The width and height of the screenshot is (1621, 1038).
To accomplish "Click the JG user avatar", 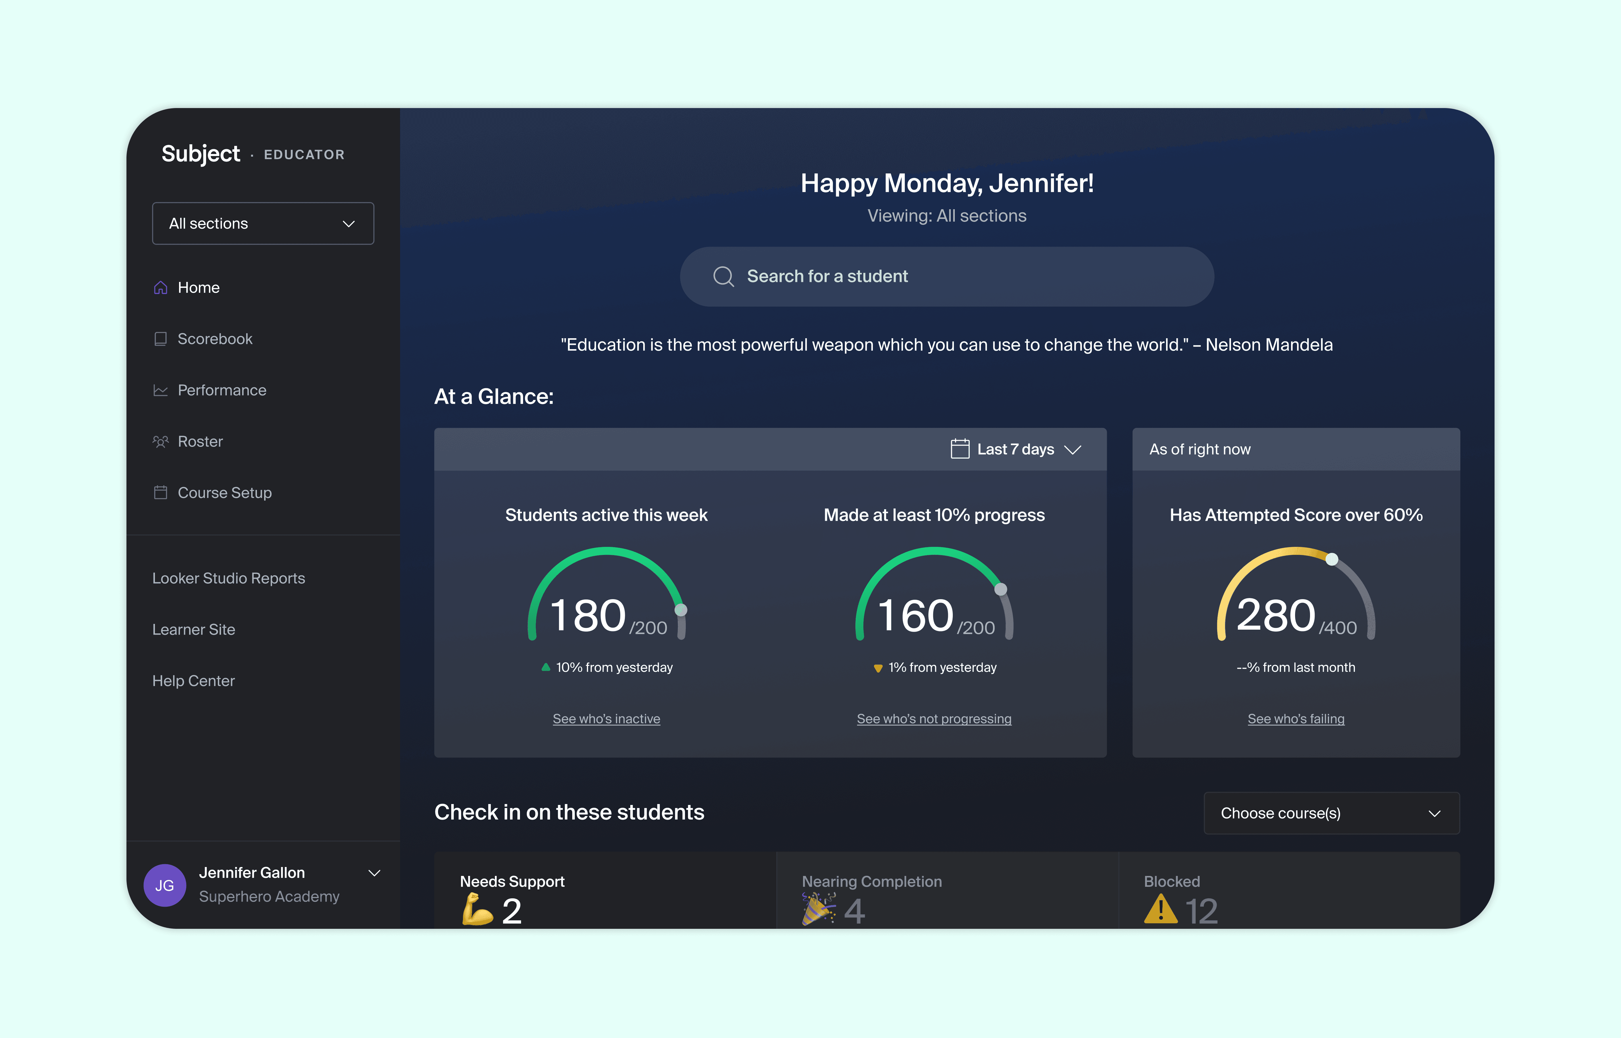I will coord(165,885).
